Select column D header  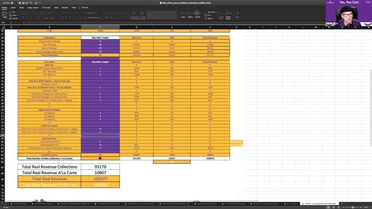[x=137, y=27]
